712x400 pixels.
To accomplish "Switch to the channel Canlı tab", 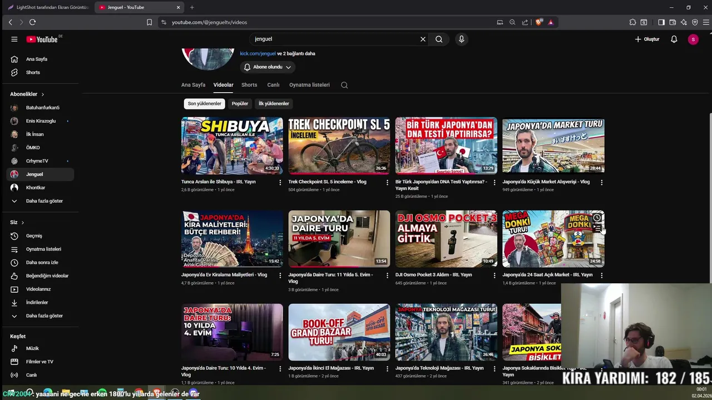I will 273,85.
